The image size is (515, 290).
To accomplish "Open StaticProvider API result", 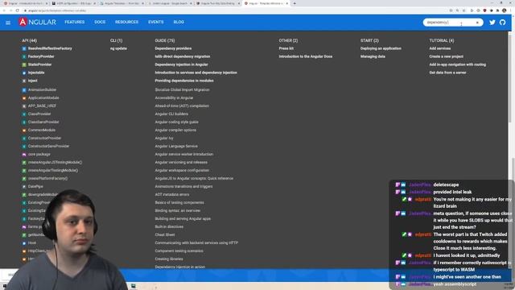I will coord(39,64).
